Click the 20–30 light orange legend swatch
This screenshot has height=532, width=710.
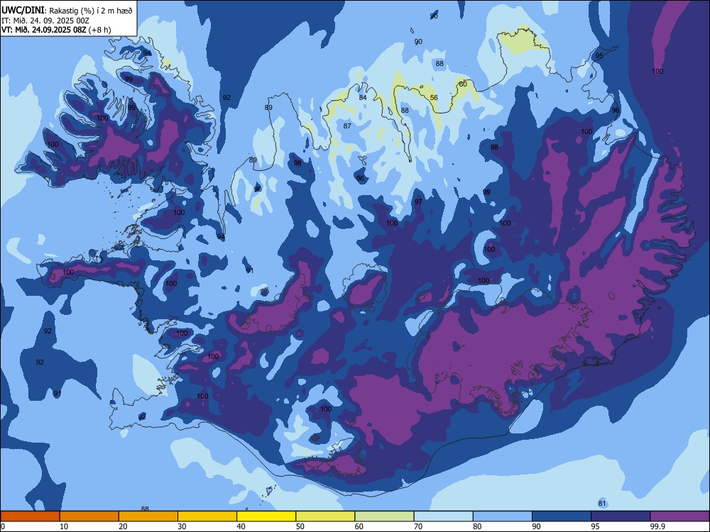click(148, 516)
